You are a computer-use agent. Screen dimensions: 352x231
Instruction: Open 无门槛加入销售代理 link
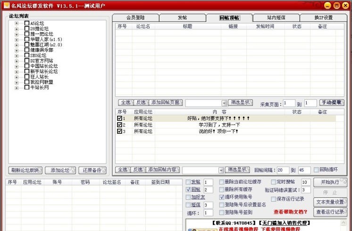click(285, 223)
